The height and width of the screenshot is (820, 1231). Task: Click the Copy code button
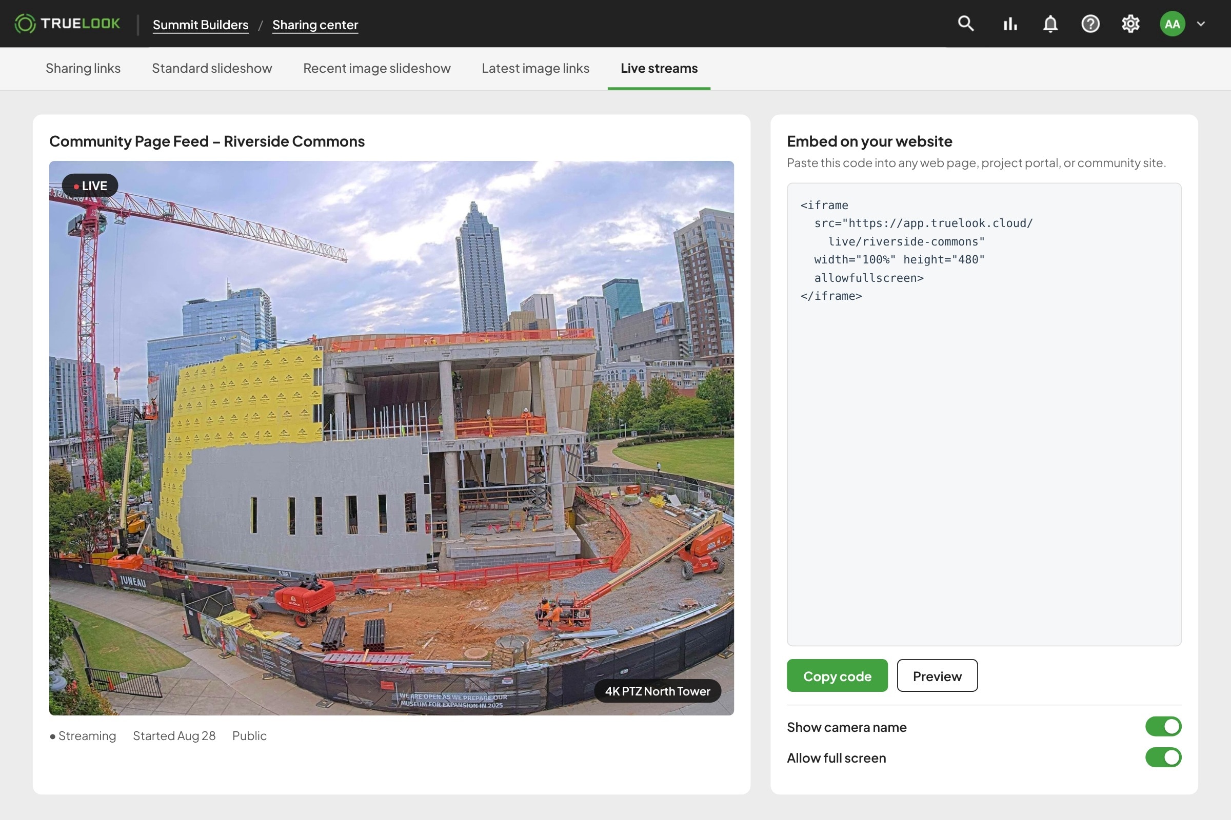[838, 675]
